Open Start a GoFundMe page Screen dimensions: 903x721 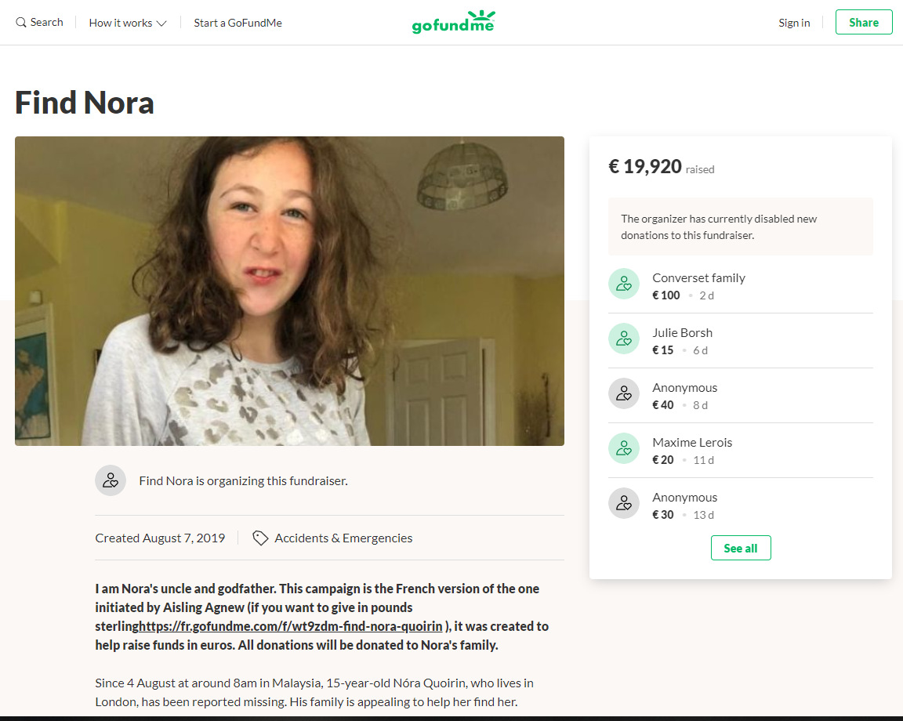[x=238, y=23]
